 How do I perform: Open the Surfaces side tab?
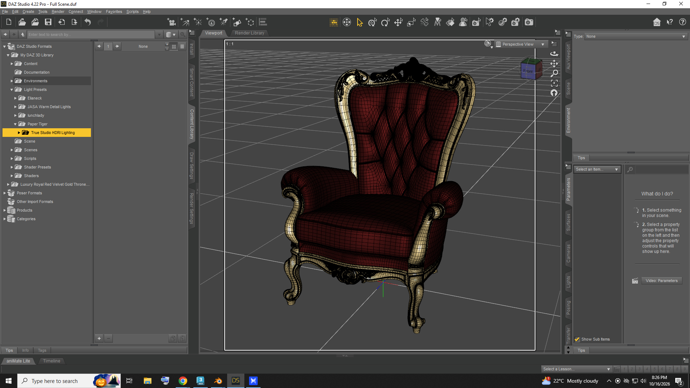tap(568, 222)
